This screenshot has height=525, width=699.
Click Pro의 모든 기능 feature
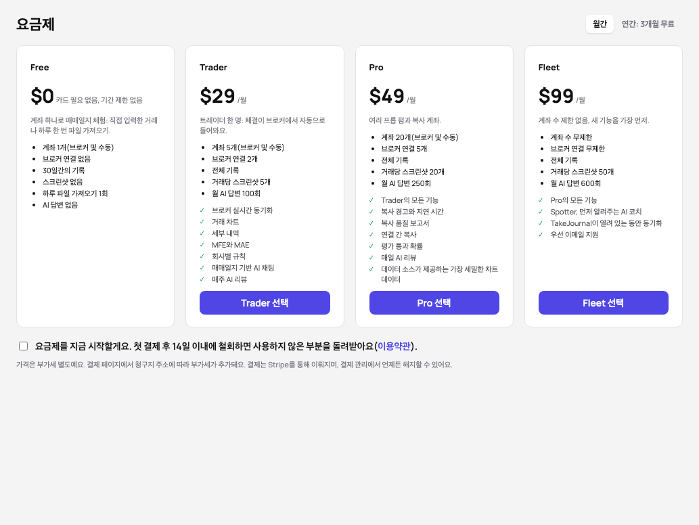[574, 200]
